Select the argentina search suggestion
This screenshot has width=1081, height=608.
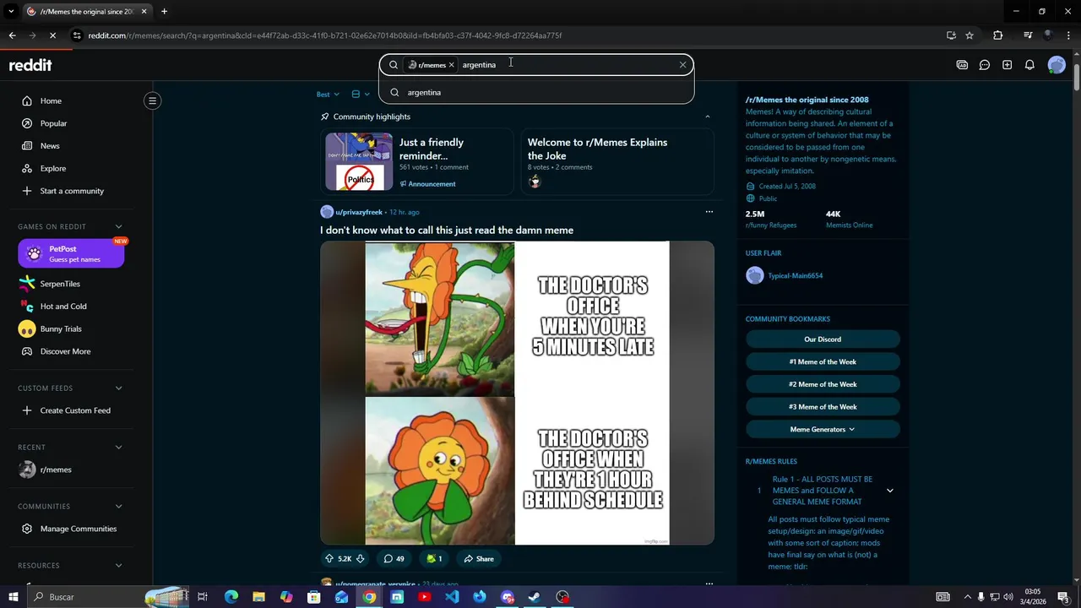(x=536, y=92)
